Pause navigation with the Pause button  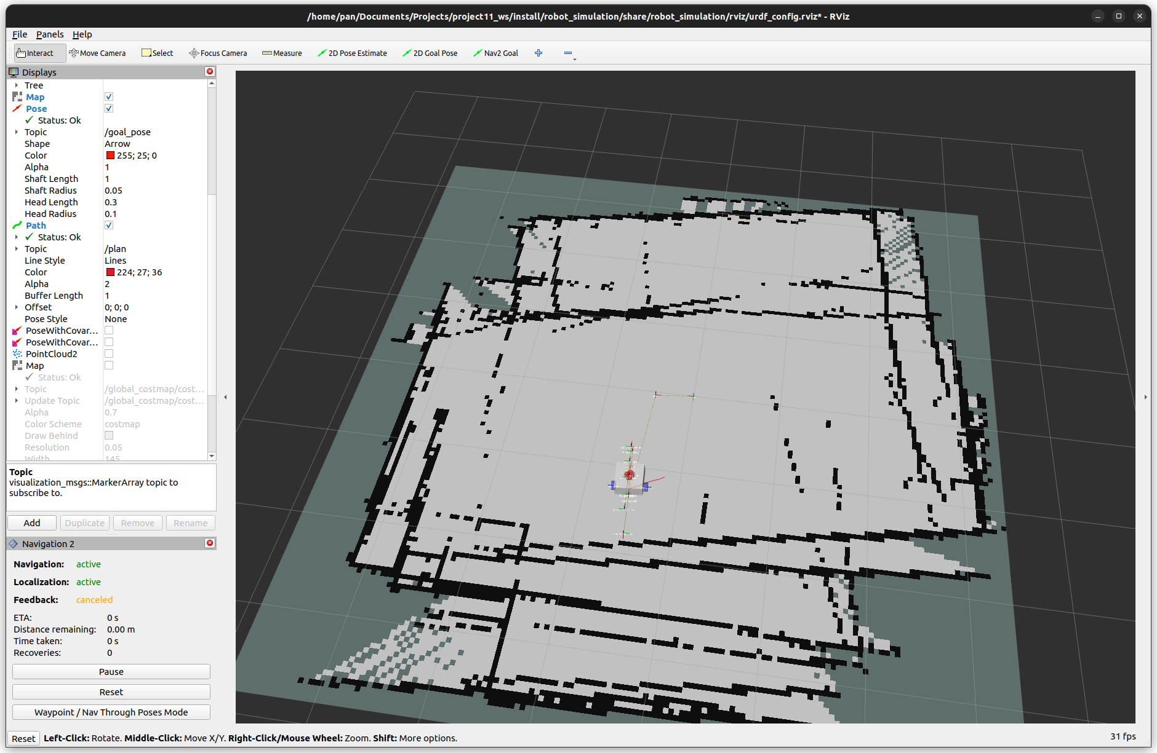point(111,672)
